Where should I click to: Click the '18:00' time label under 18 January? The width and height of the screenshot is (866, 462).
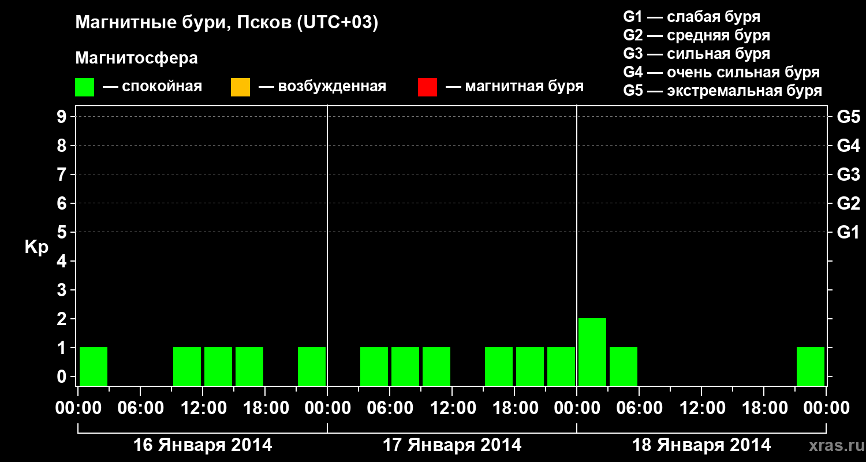[764, 408]
